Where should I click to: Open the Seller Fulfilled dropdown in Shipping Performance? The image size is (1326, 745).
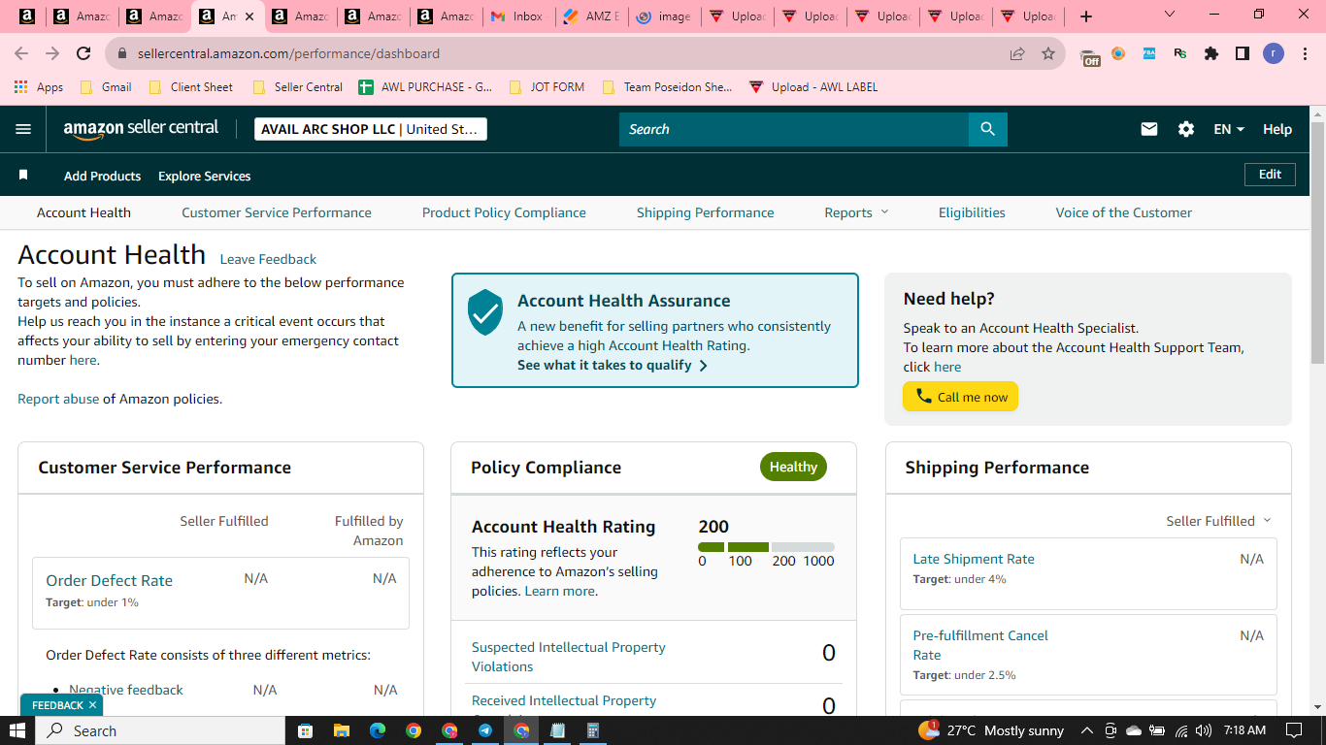[x=1218, y=521]
